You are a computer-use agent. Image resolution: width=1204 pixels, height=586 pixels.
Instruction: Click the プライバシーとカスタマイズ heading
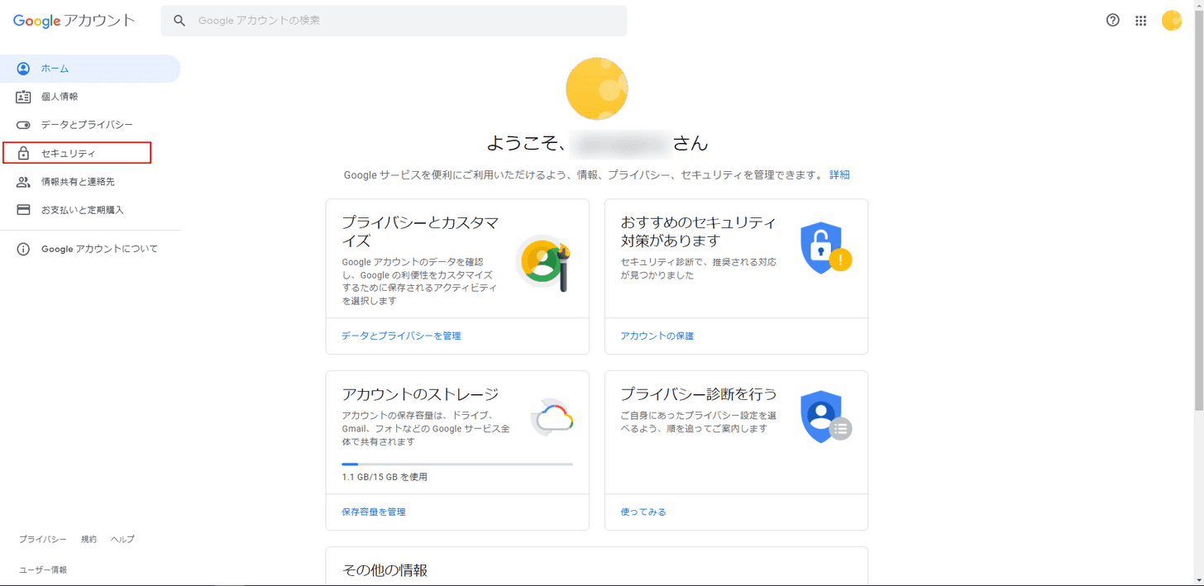[420, 231]
